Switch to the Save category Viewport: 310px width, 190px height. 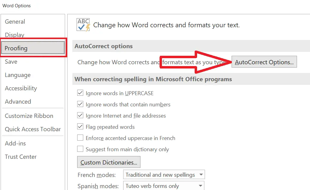[11, 62]
